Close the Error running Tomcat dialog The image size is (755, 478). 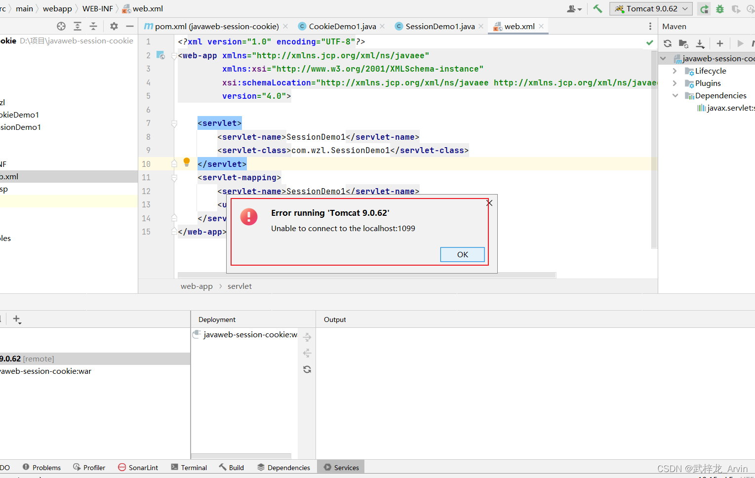pyautogui.click(x=489, y=203)
